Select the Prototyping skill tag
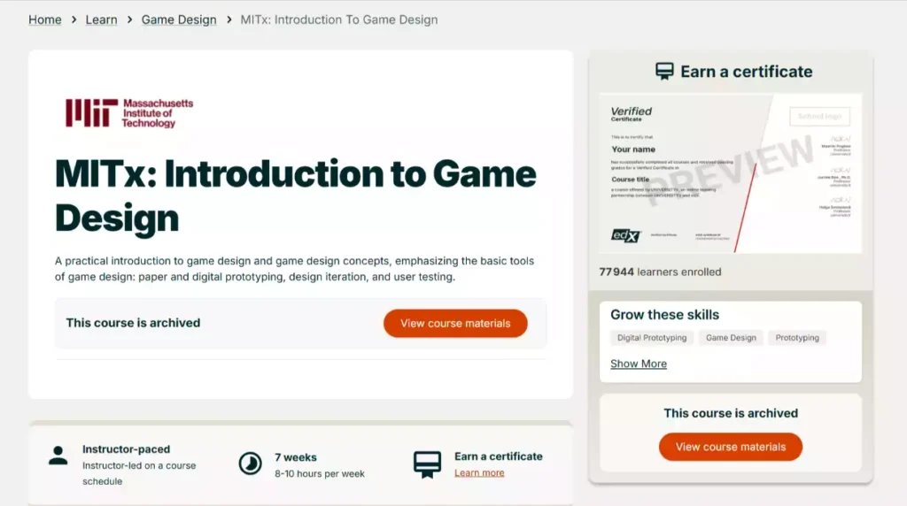This screenshot has height=506, width=907. click(x=797, y=338)
